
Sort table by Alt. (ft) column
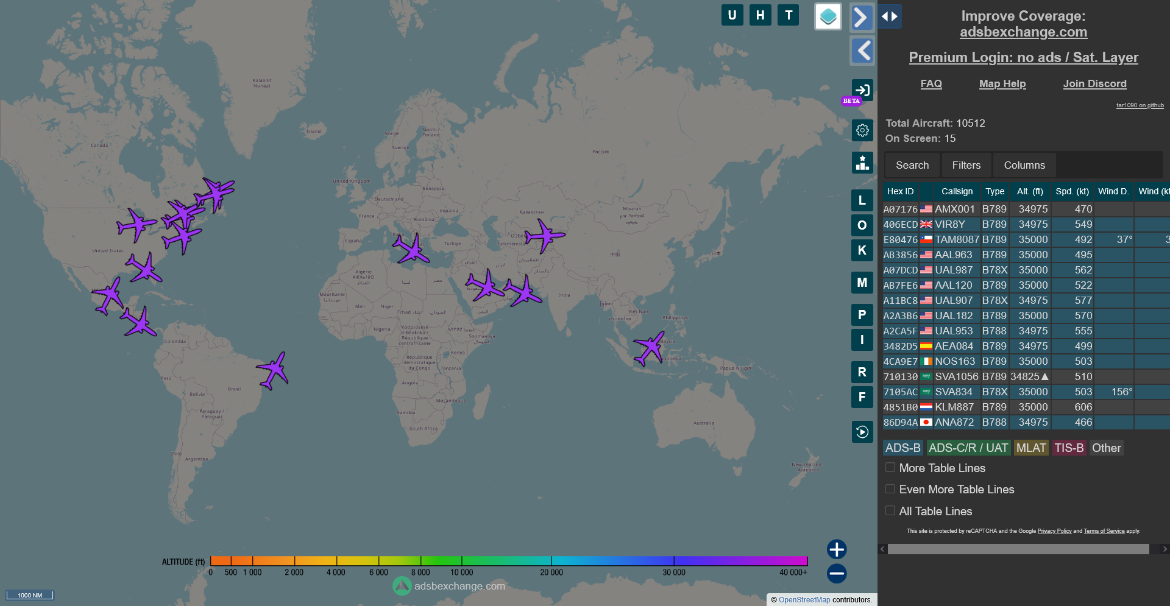(1030, 191)
